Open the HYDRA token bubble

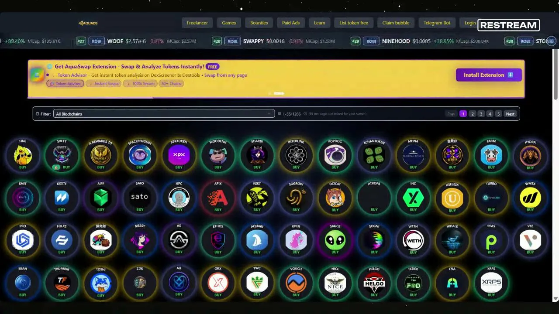530,155
